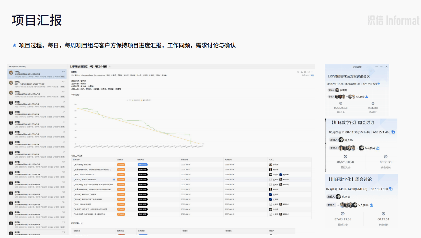Screen dimensions: 421x238
Task: Star the 8月16日工作日报 email
Action: tap(110, 66)
